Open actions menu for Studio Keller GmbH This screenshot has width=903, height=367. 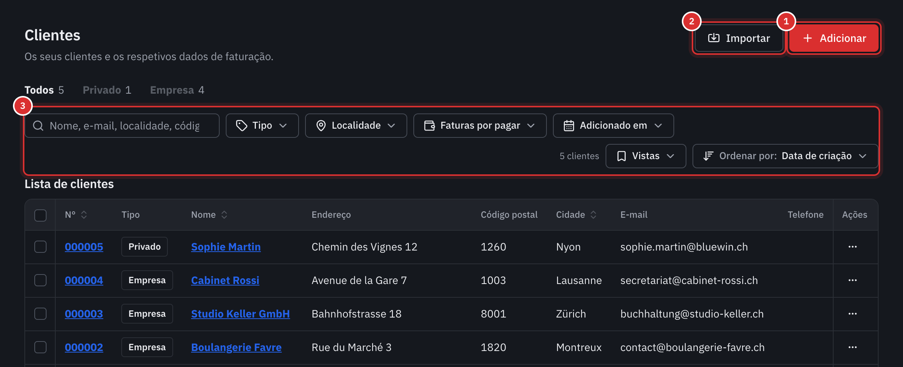point(853,314)
